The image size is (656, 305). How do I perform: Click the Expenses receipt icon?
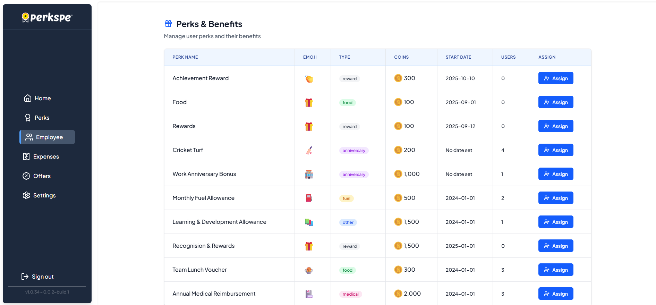26,156
